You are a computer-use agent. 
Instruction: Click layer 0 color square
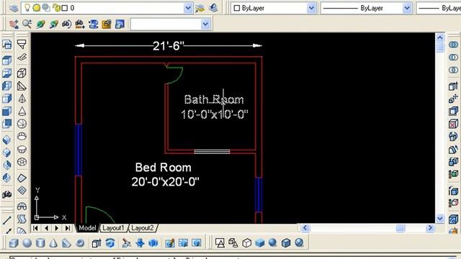[x=65, y=8]
